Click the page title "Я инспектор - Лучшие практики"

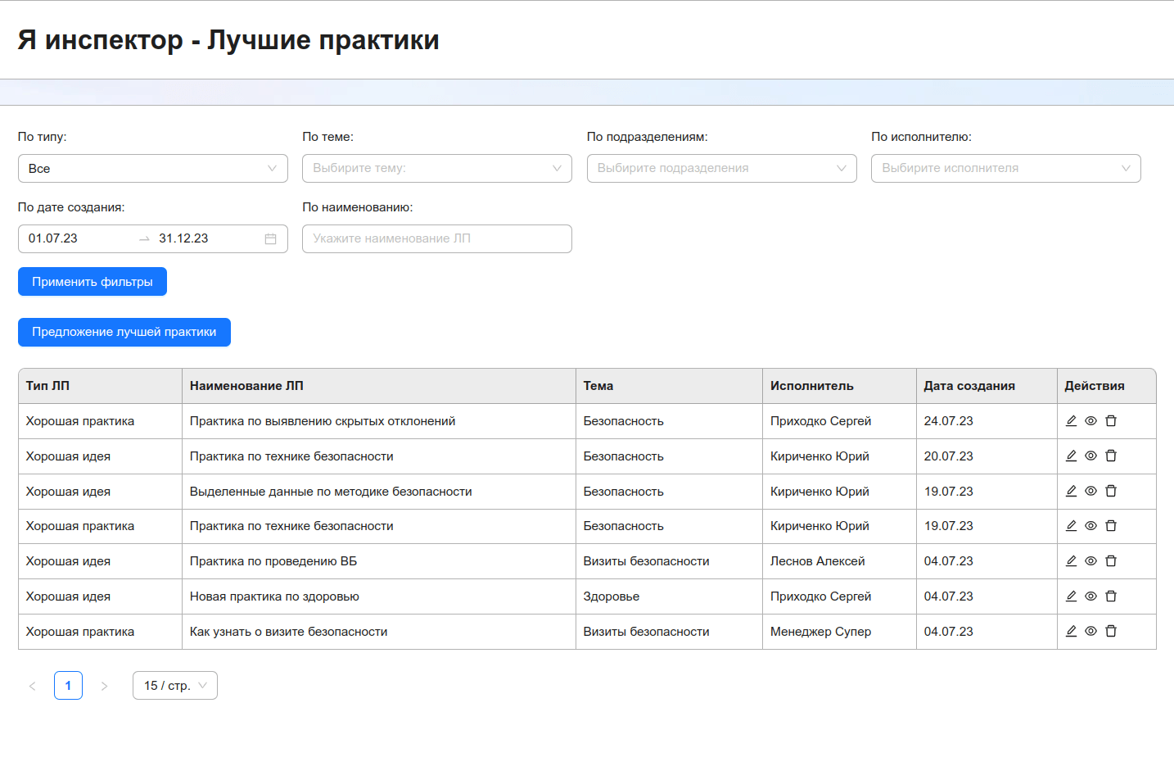228,40
